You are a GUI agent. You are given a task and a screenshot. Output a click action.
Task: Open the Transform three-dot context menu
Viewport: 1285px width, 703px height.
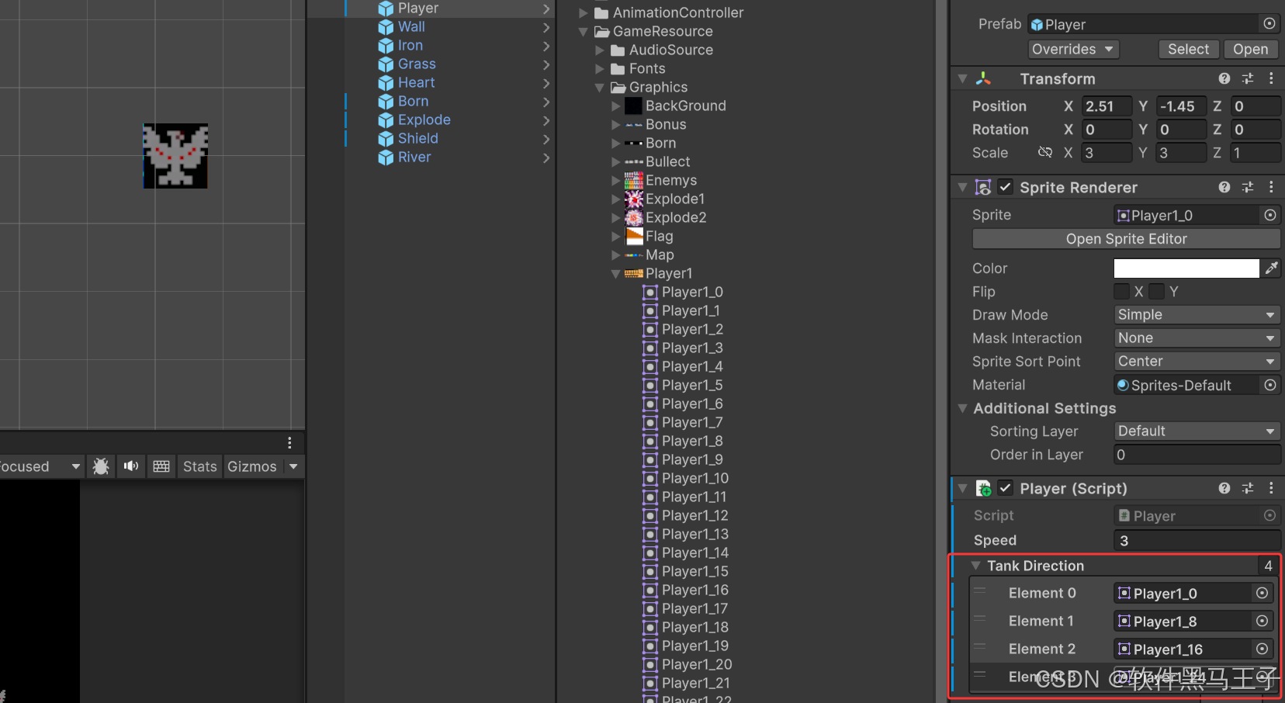(x=1271, y=78)
